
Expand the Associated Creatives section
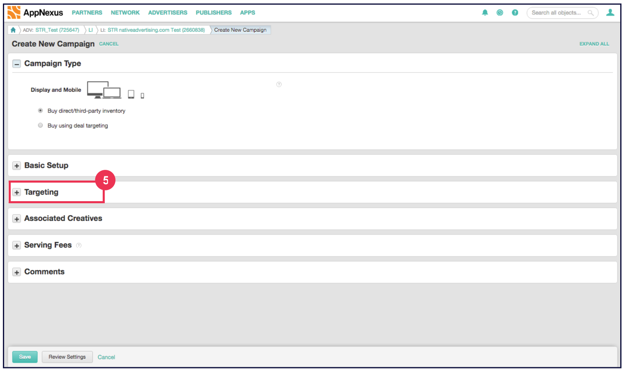click(x=16, y=219)
